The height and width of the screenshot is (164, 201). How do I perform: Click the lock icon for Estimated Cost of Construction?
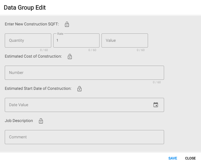click(70, 57)
